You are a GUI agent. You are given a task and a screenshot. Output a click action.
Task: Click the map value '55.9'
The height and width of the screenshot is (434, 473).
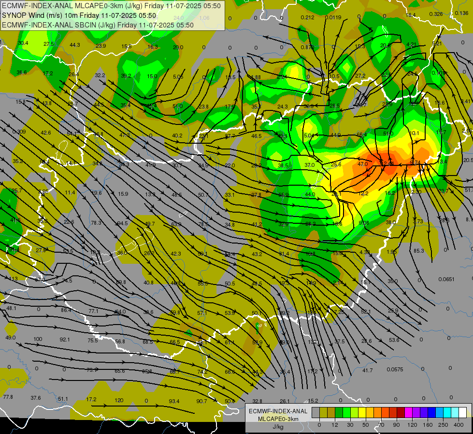(283, 195)
